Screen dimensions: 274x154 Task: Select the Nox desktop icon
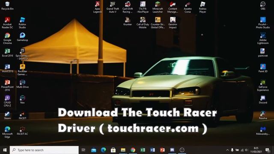click(x=22, y=99)
